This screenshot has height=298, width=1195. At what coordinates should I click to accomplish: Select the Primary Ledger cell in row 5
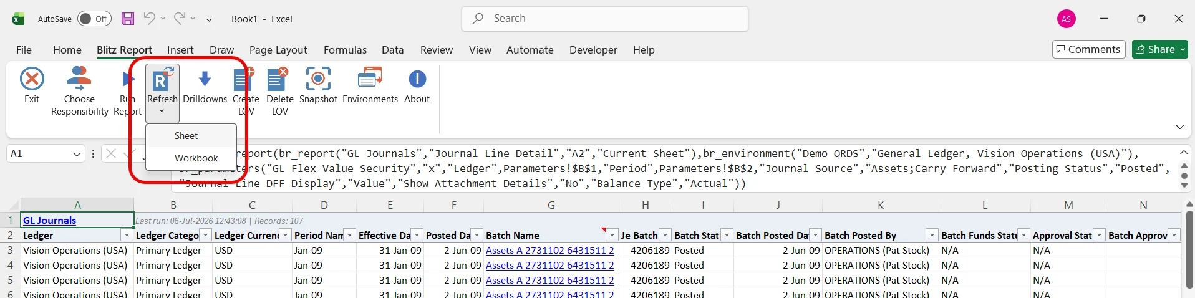pyautogui.click(x=173, y=281)
